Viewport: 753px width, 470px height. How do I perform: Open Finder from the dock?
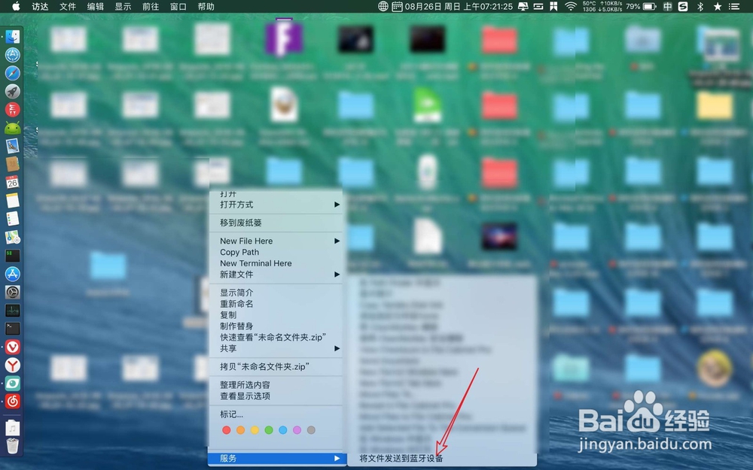(11, 35)
